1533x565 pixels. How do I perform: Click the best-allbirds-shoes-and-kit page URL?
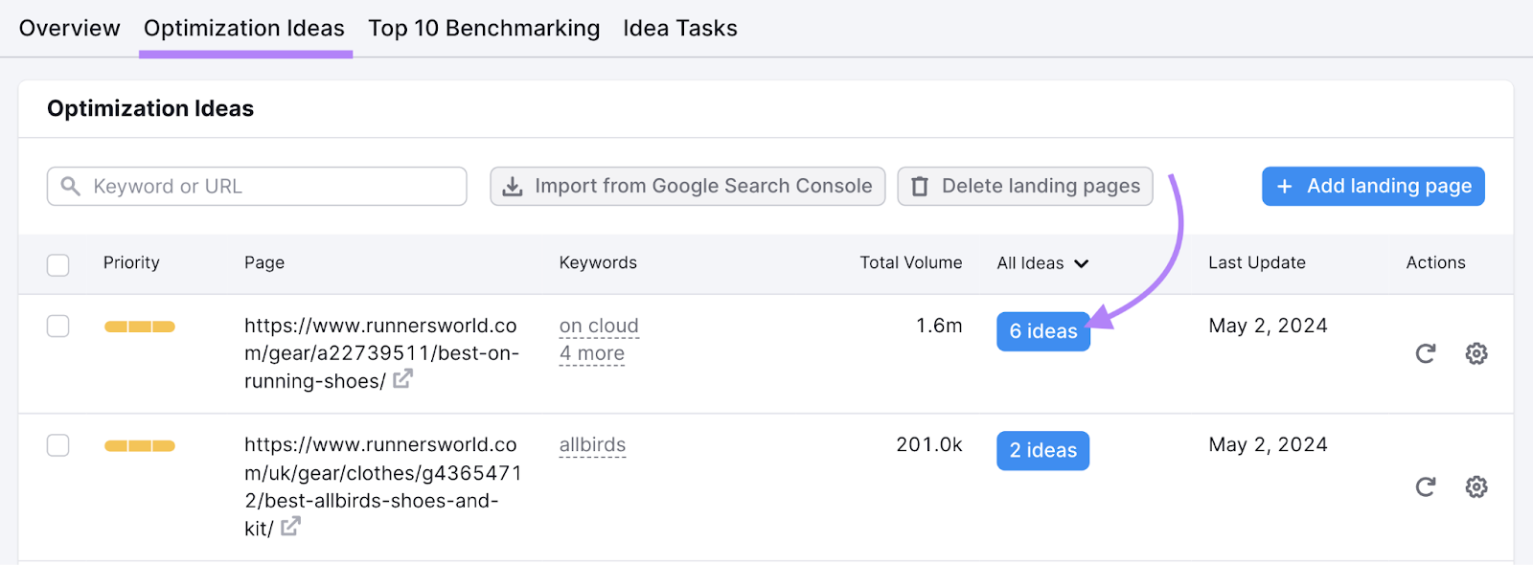[382, 486]
